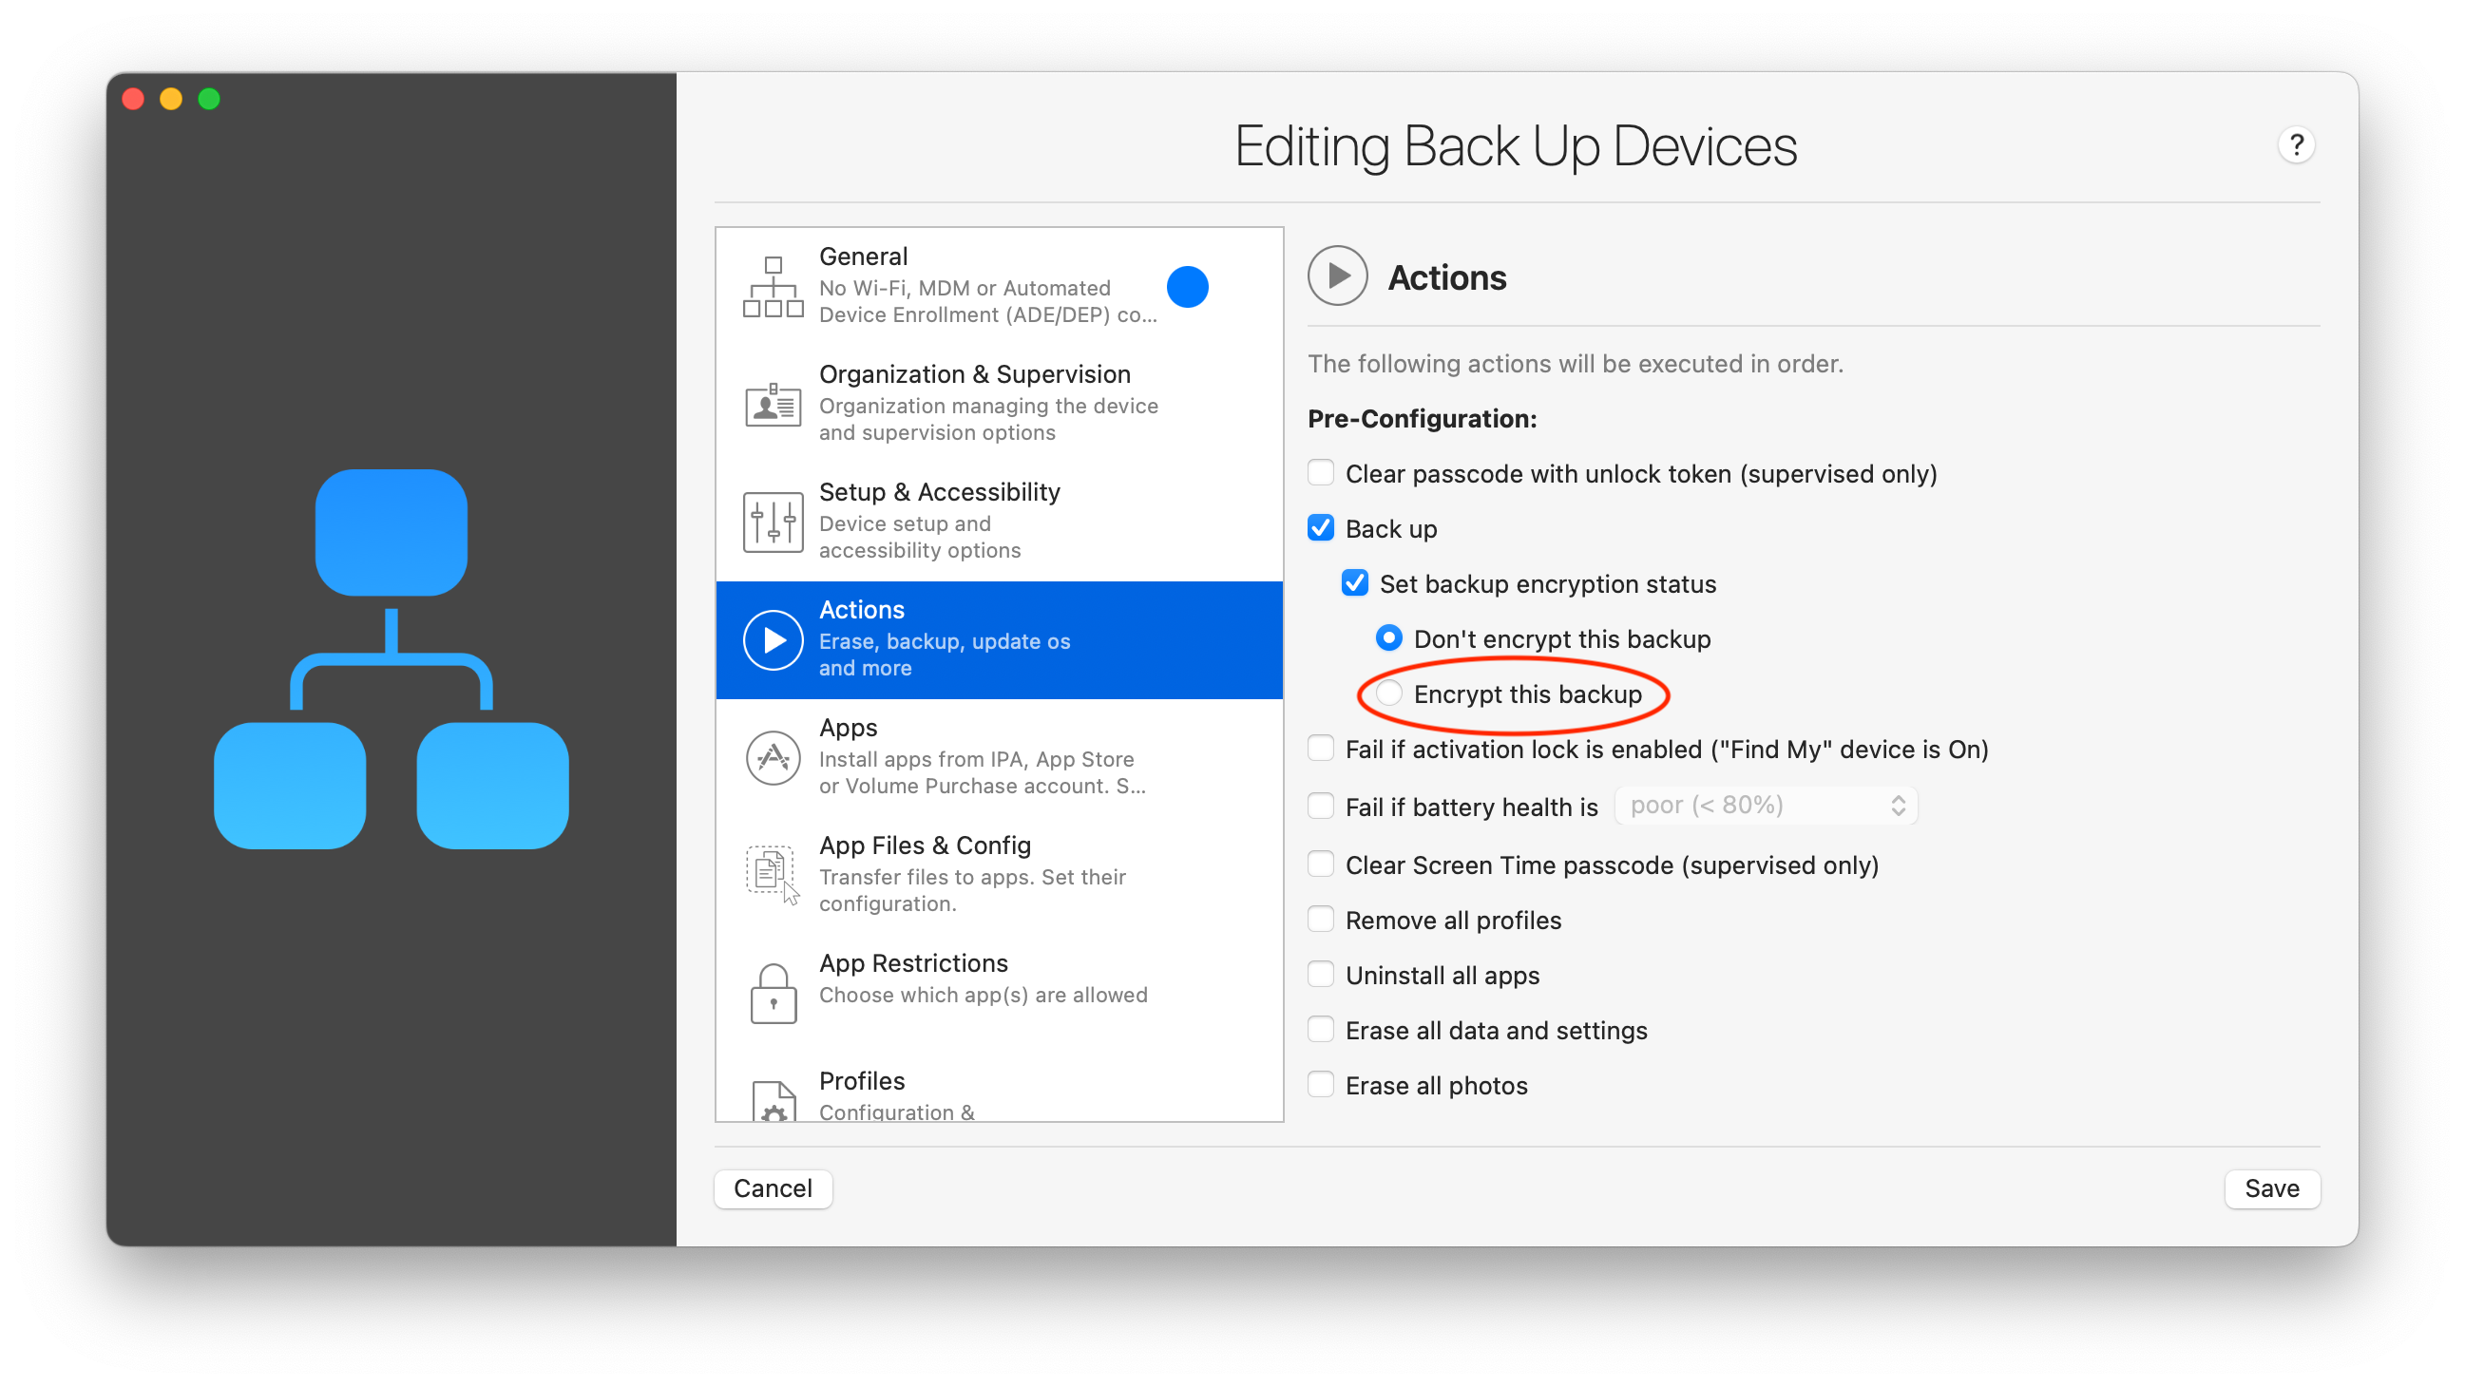Open the Profiles section
This screenshot has width=2465, height=1387.
pos(957,1091)
